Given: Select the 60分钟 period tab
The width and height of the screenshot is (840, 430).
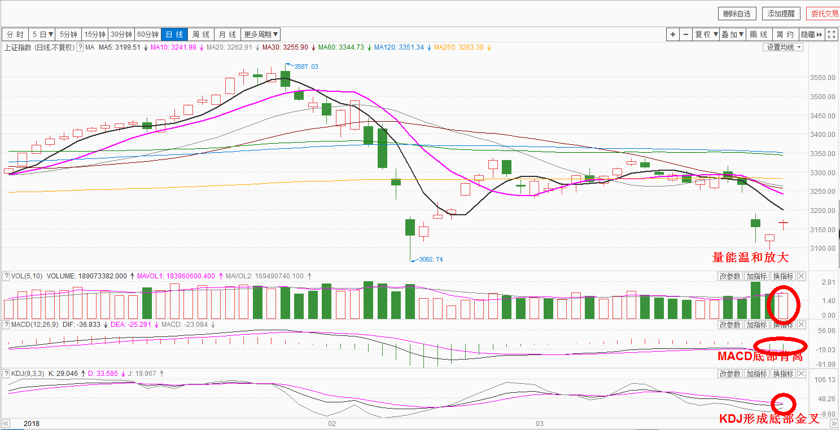Looking at the screenshot, I should point(148,34).
